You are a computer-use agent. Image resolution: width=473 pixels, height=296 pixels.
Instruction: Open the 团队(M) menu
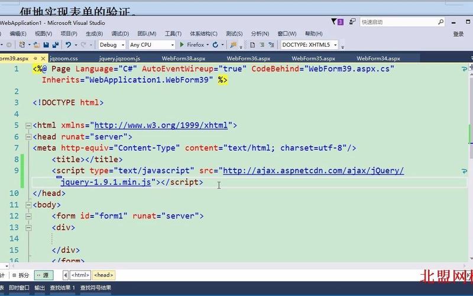147,34
